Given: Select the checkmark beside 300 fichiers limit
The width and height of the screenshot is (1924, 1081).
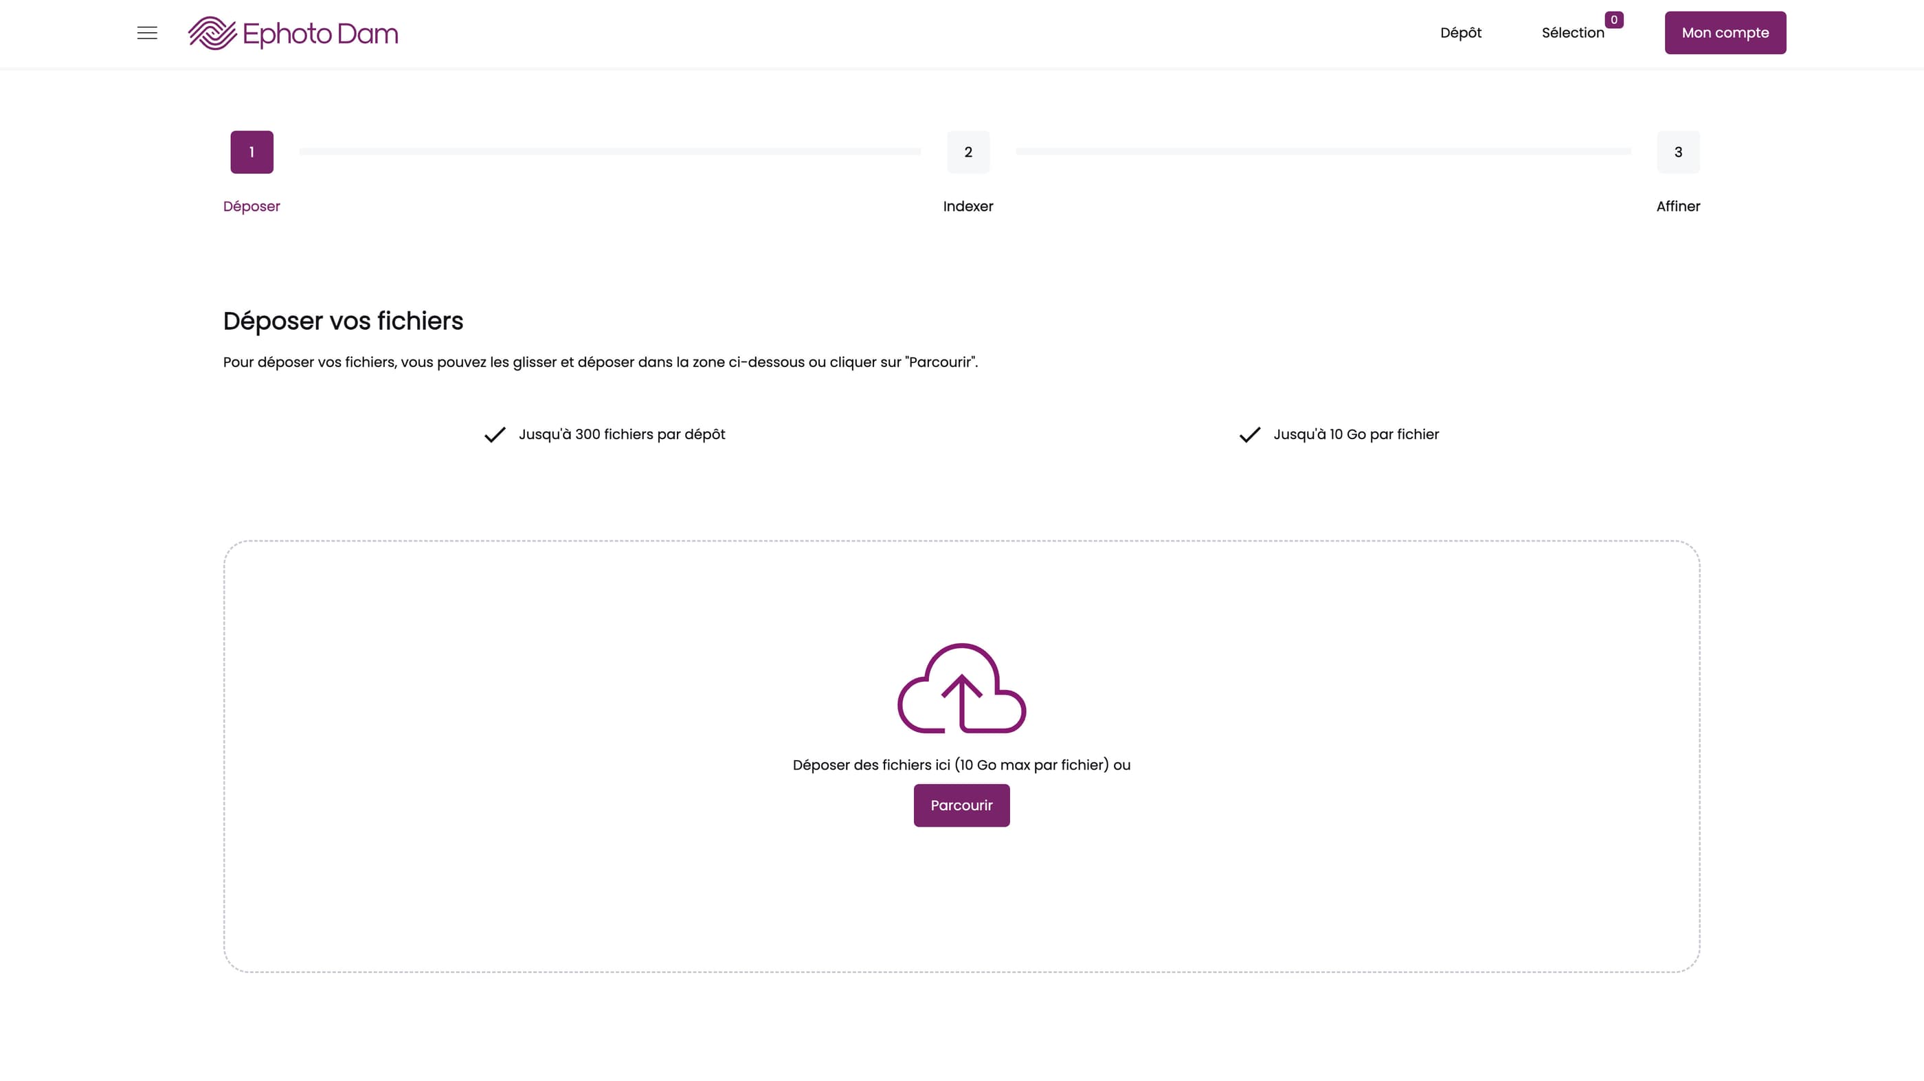Looking at the screenshot, I should point(493,434).
